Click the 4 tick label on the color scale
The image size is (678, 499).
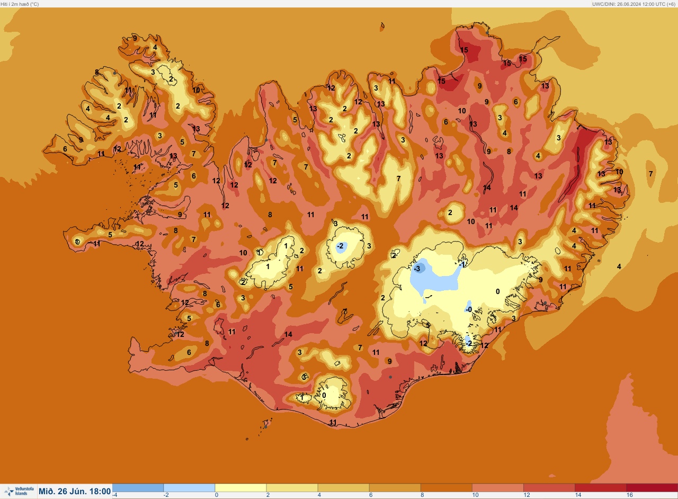(319, 495)
